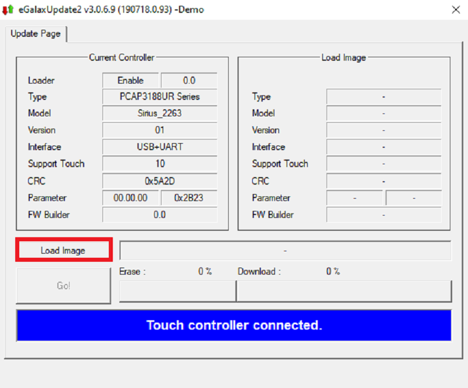Close the eGalaxUpdate2 window
Screen dimensions: 468x388
(456, 10)
